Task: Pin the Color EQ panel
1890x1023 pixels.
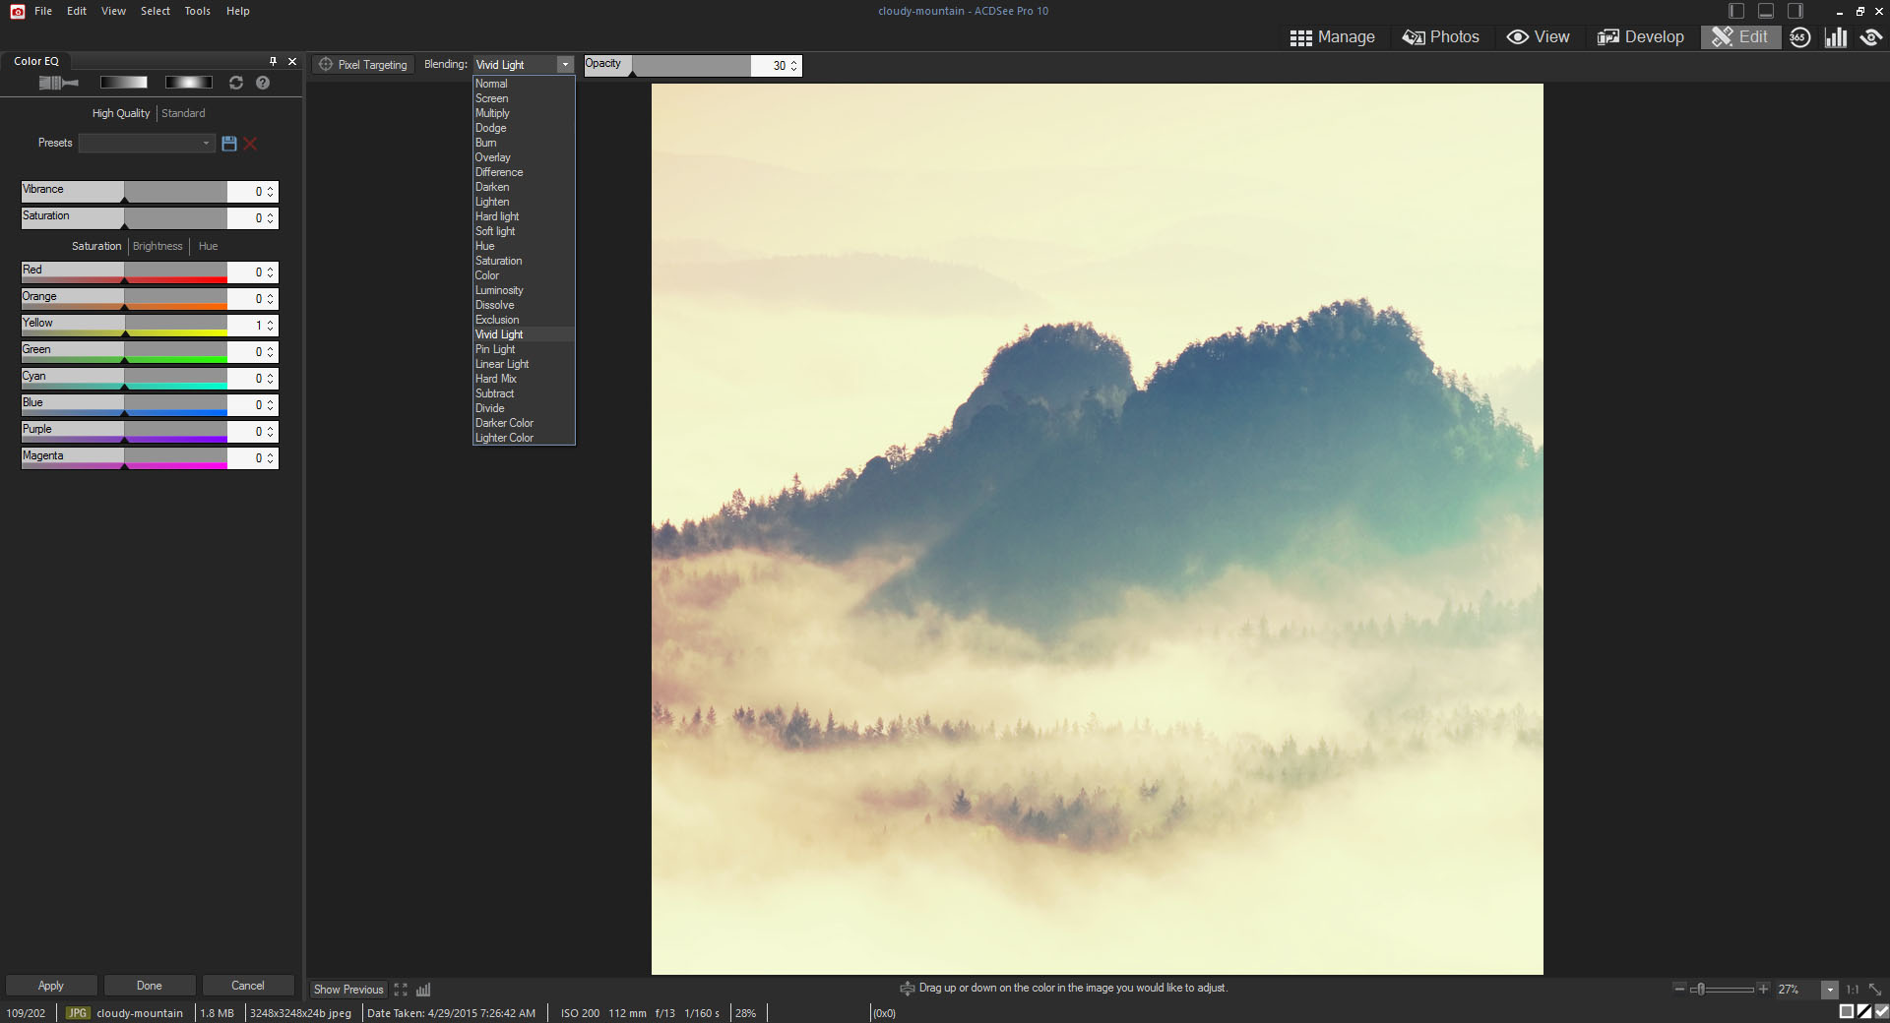Action: [x=273, y=61]
